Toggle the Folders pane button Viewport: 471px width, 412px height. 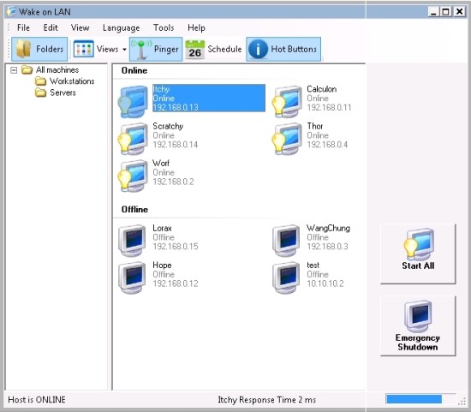point(39,49)
